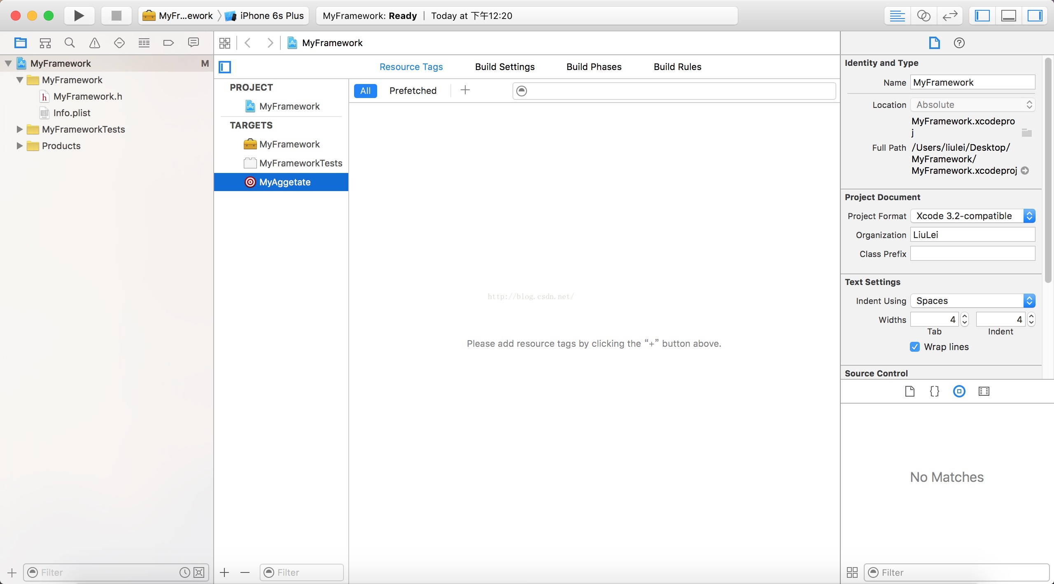Show the standard editor

click(897, 16)
